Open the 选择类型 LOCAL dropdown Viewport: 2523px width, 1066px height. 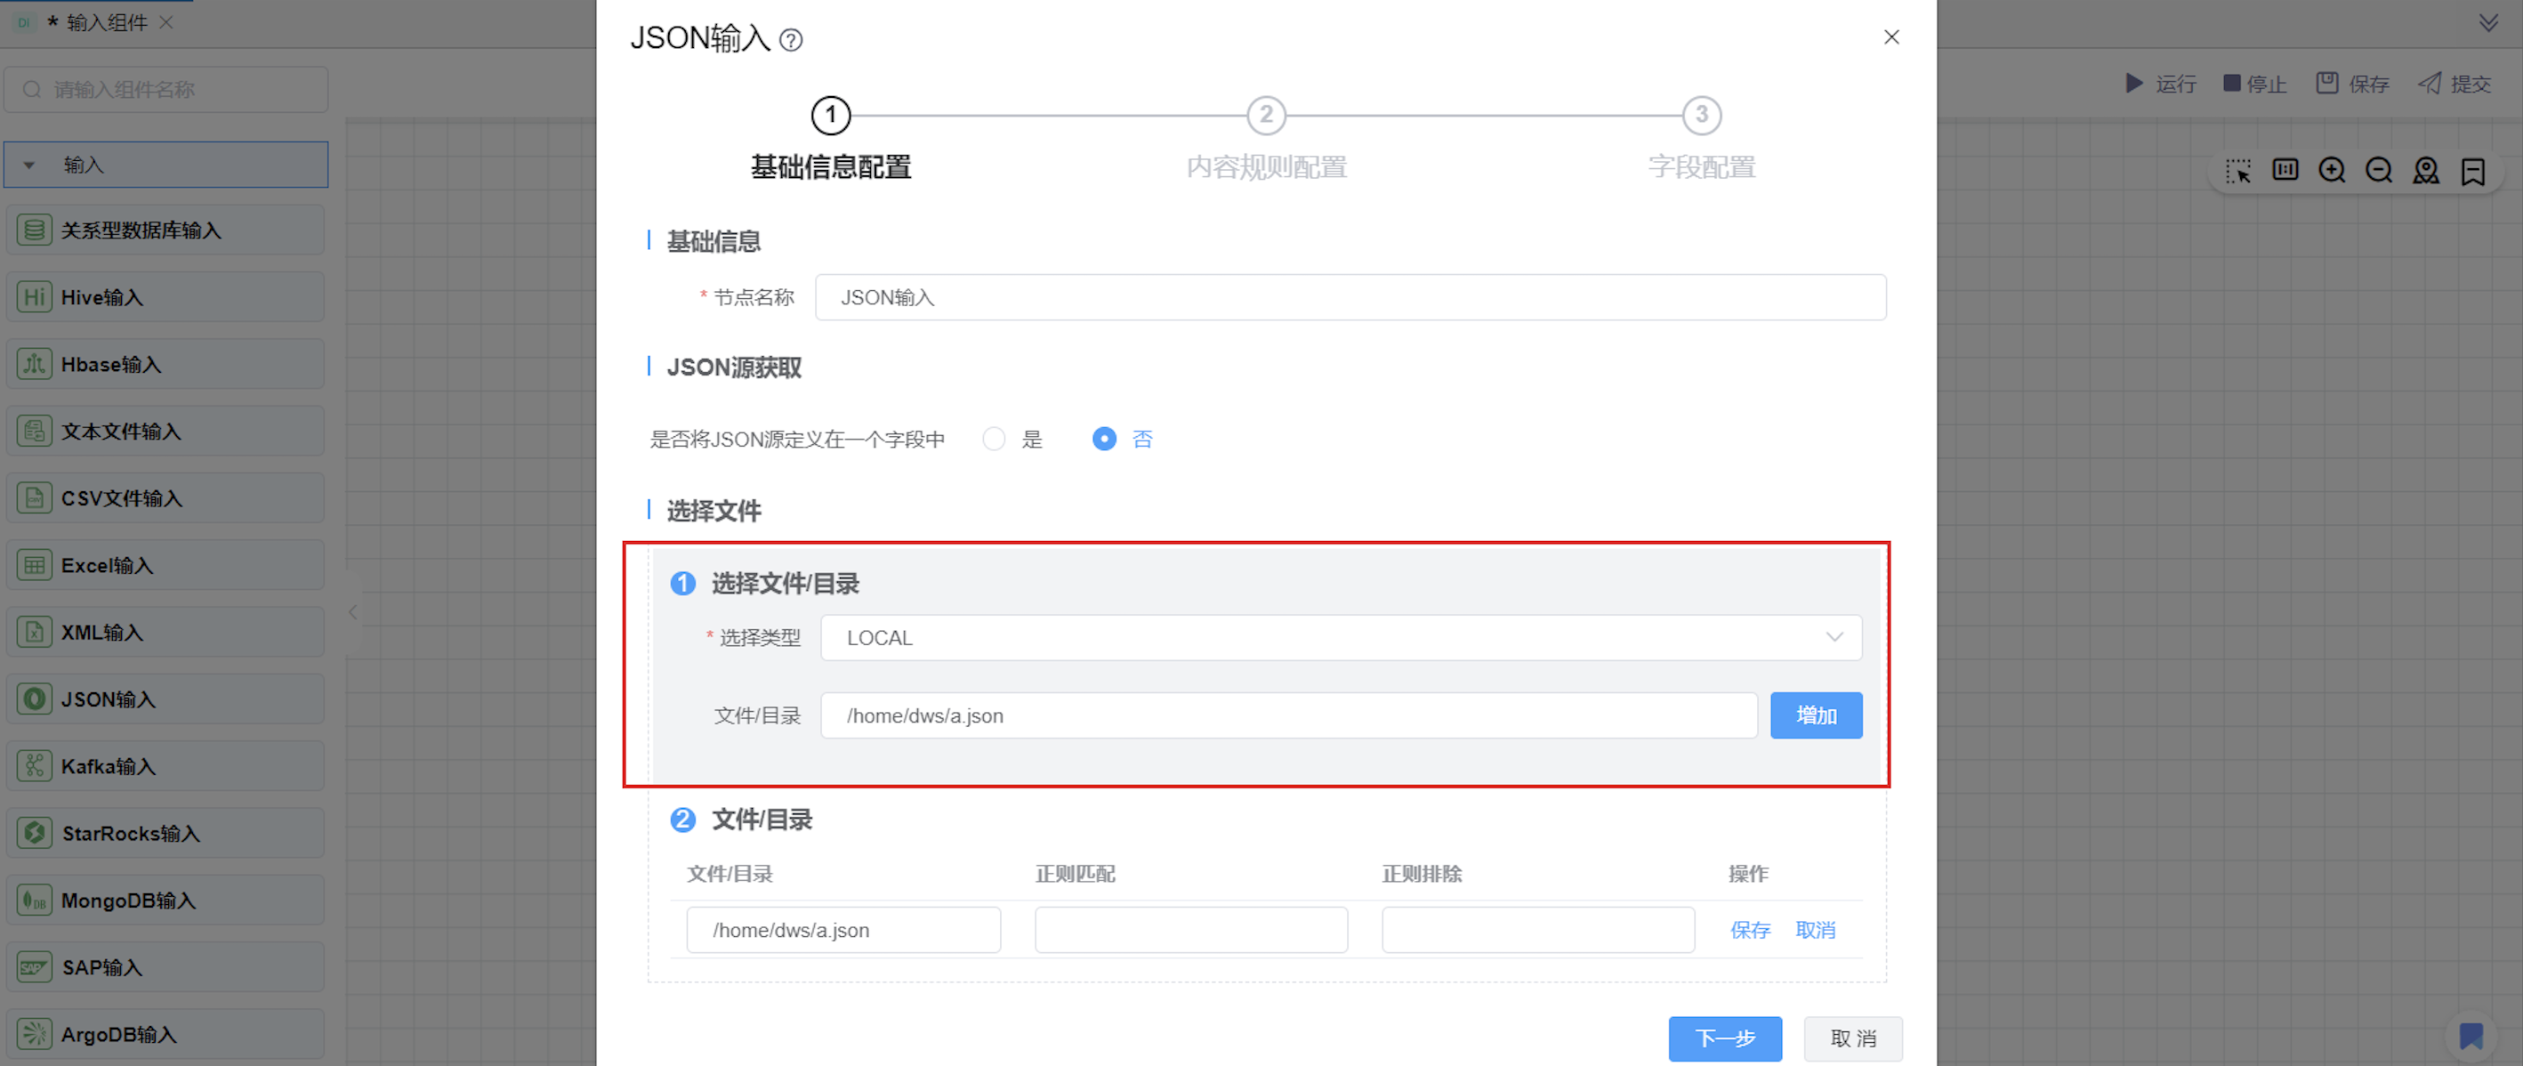(x=1340, y=638)
